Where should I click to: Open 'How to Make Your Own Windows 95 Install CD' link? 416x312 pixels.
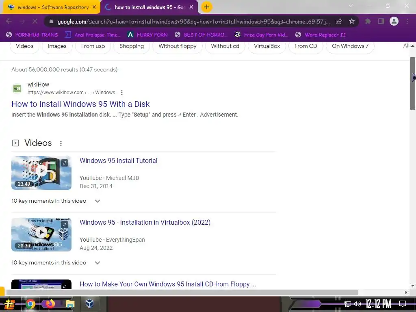[x=168, y=284]
